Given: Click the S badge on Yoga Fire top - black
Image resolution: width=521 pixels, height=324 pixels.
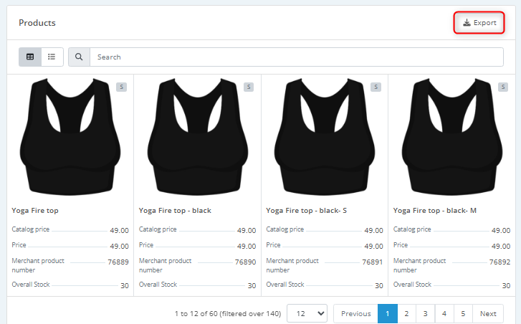Looking at the screenshot, I should (249, 87).
